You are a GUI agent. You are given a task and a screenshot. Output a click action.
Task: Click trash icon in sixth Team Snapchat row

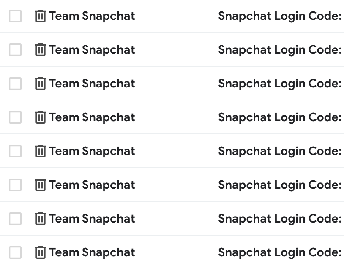41,185
